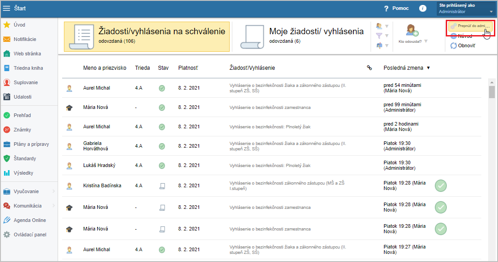Expand the Vyučovanie sidebar submenu
This screenshot has width=498, height=262.
pos(54,191)
